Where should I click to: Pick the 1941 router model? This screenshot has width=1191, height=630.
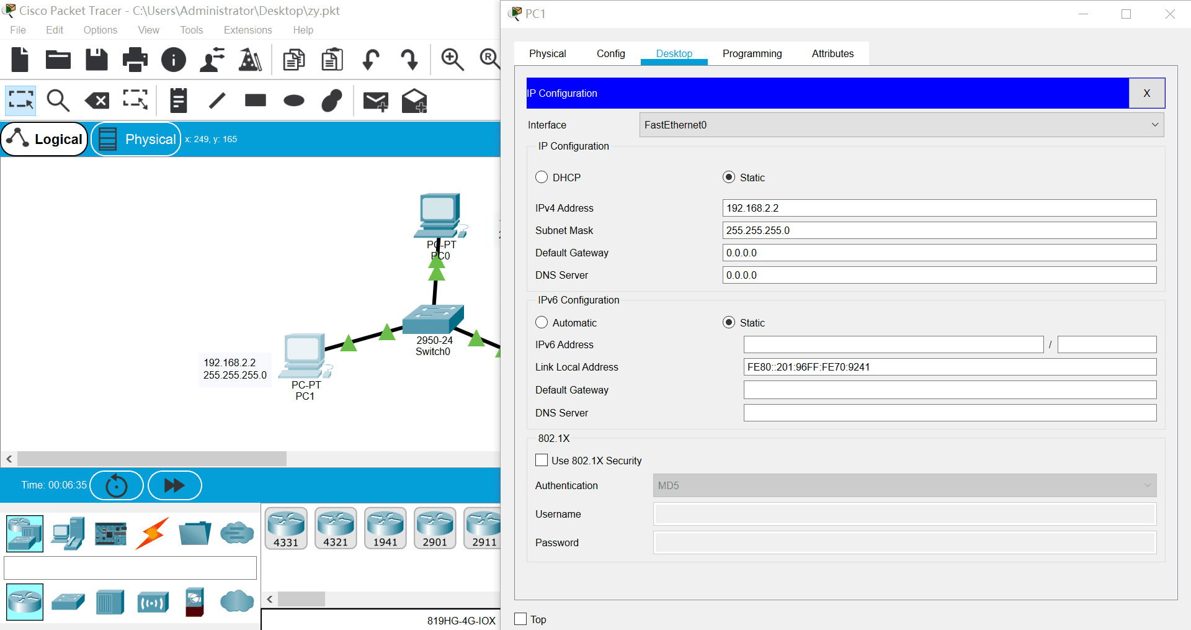pos(385,528)
